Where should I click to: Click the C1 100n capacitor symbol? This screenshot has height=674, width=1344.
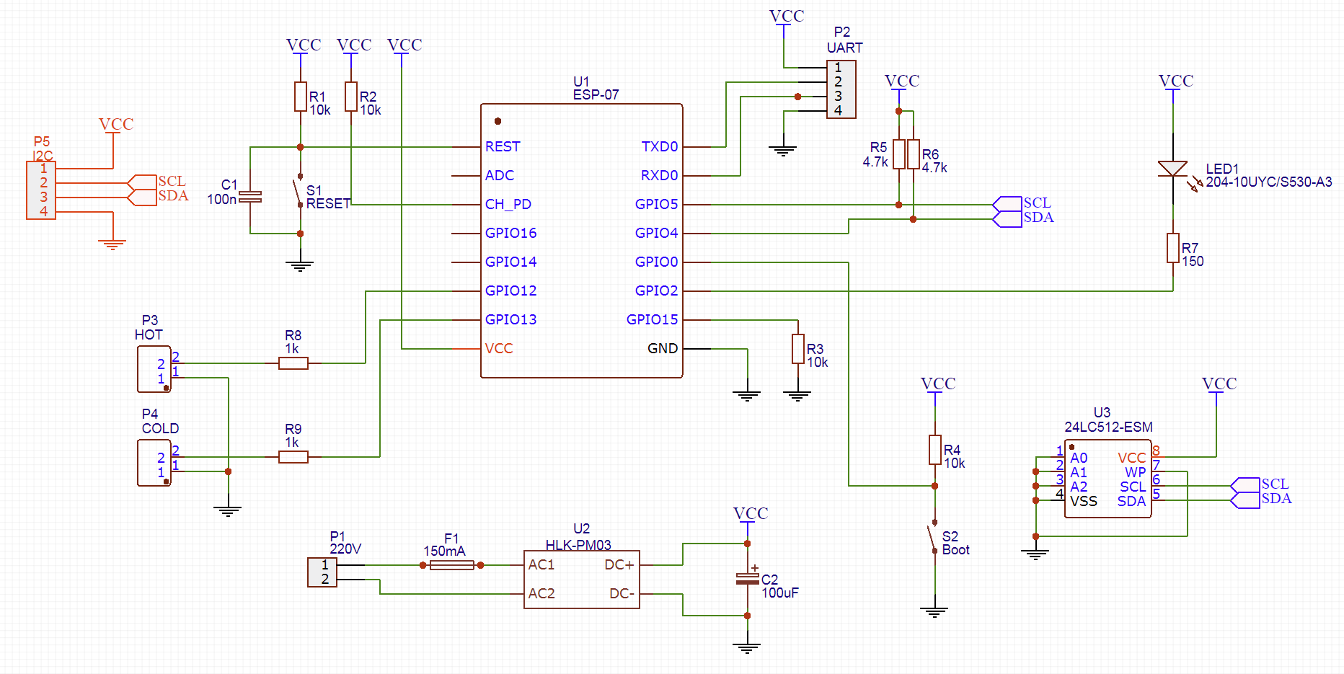coord(250,196)
